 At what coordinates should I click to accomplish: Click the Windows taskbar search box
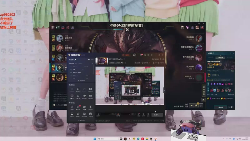(x=108, y=139)
